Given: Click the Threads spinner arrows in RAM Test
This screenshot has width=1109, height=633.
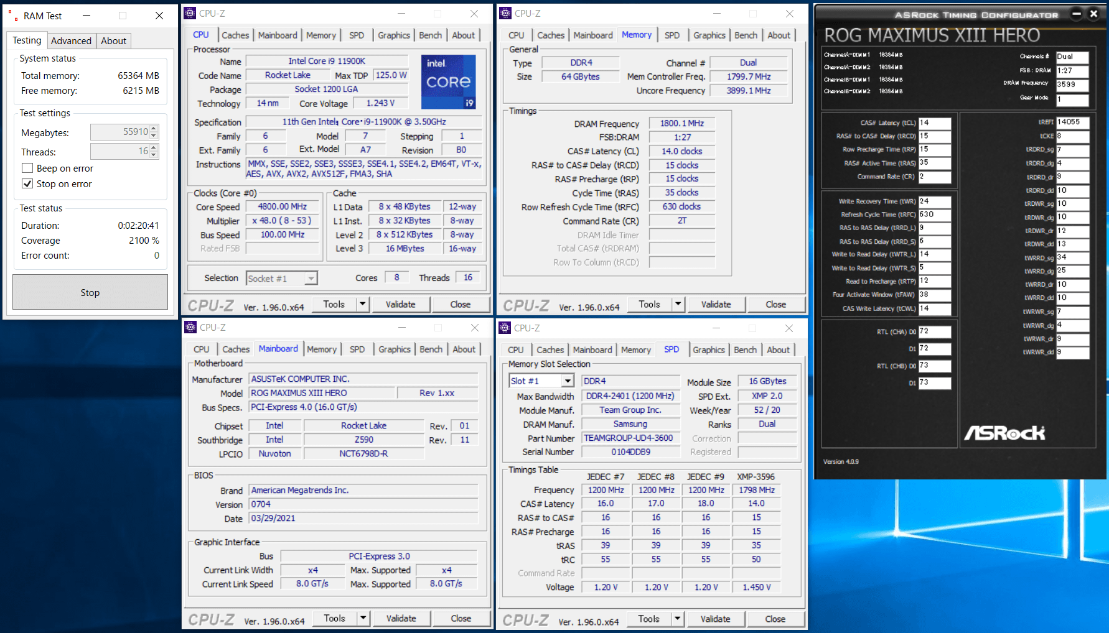Looking at the screenshot, I should coord(154,151).
